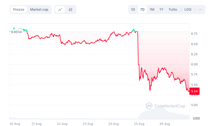Show full history with Tutto
The width and height of the screenshot is (208, 126).
[x=173, y=10]
